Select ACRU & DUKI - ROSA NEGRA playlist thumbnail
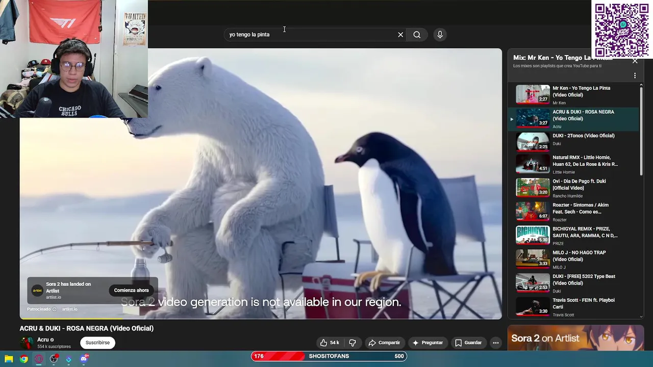 pyautogui.click(x=533, y=118)
